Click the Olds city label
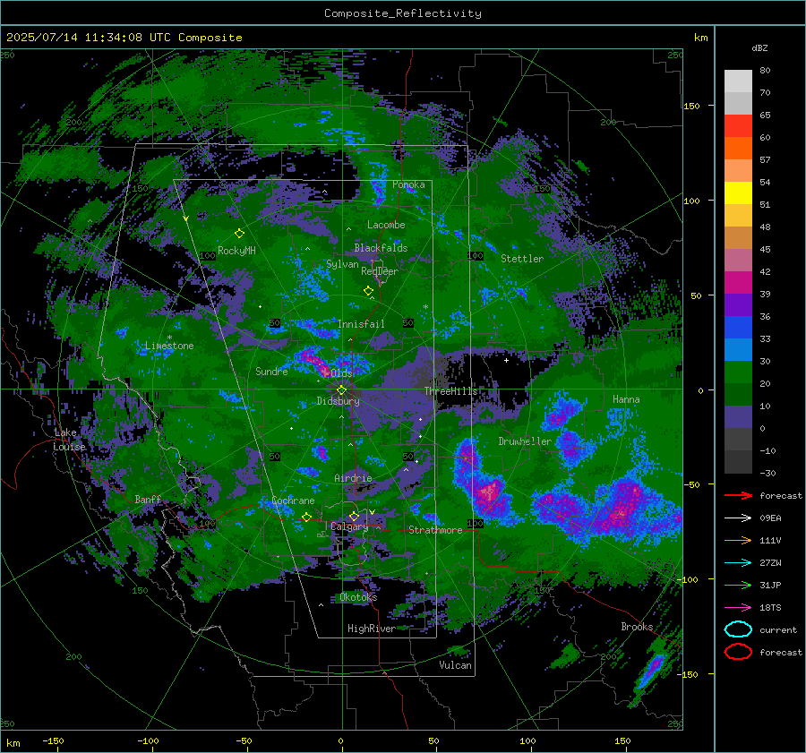 (x=341, y=373)
